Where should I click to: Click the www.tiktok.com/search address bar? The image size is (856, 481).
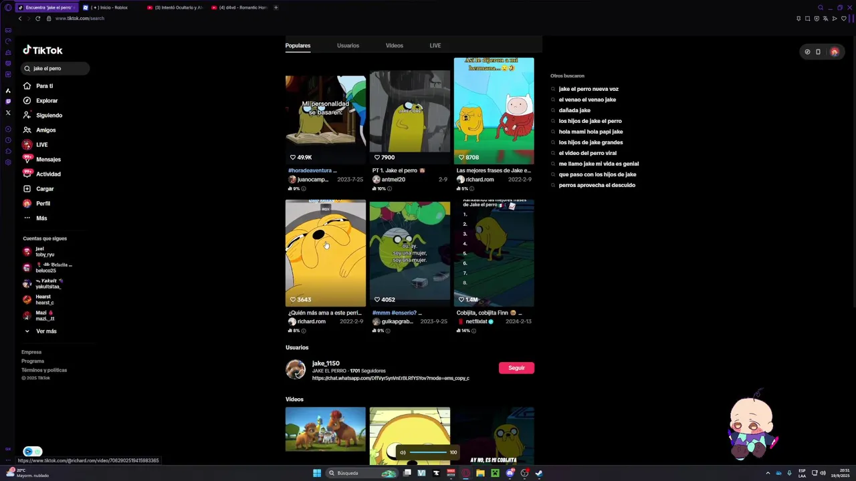[80, 18]
